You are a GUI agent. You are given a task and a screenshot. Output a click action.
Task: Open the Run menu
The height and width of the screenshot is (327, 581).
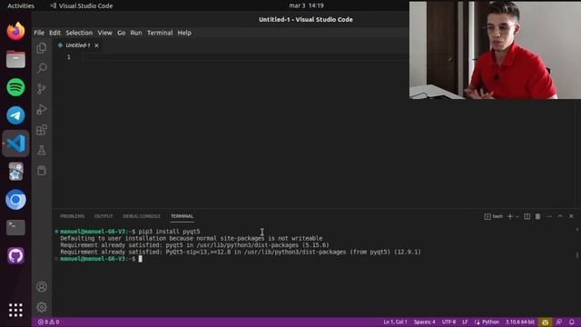click(136, 33)
